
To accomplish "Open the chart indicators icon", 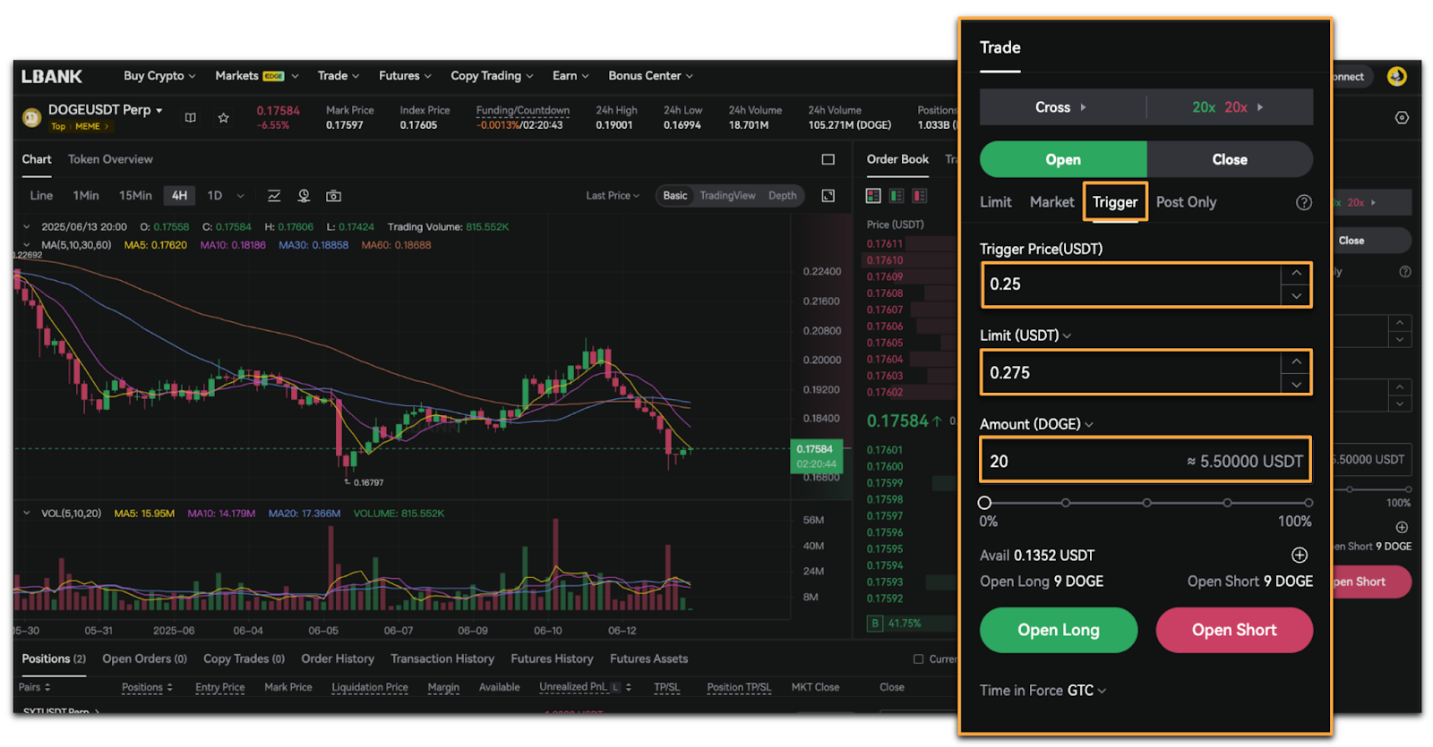I will [274, 196].
